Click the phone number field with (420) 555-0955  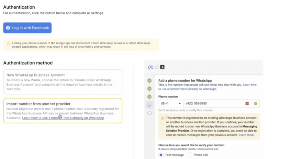[x=222, y=103]
